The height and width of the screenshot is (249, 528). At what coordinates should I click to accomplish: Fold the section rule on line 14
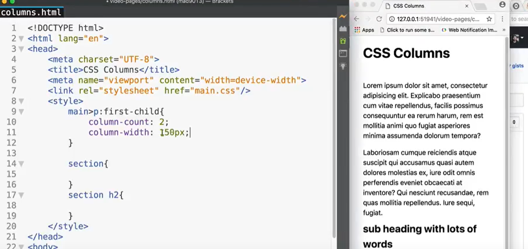pyautogui.click(x=21, y=164)
